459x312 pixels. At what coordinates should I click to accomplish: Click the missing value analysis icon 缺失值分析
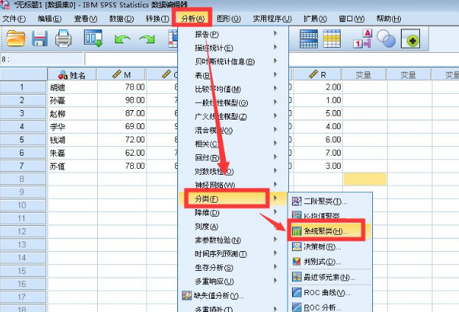[x=187, y=296]
